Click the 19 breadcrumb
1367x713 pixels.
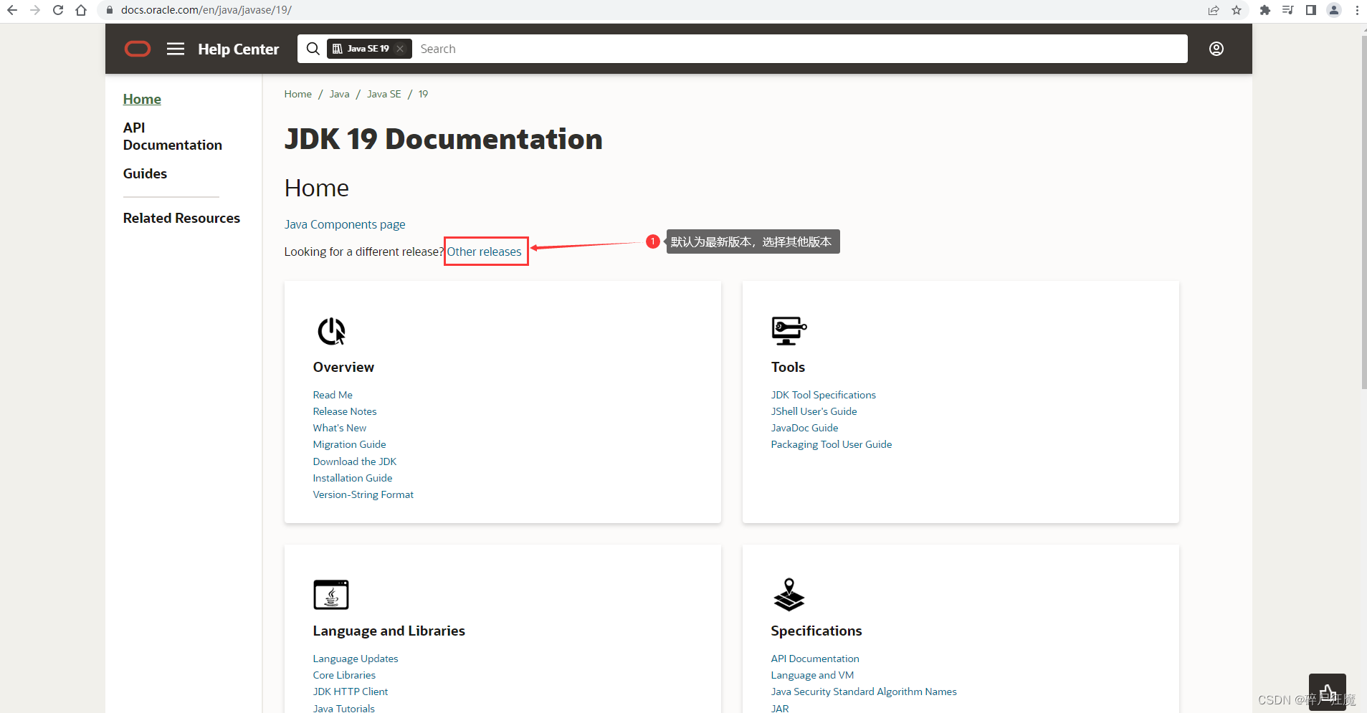(x=424, y=94)
